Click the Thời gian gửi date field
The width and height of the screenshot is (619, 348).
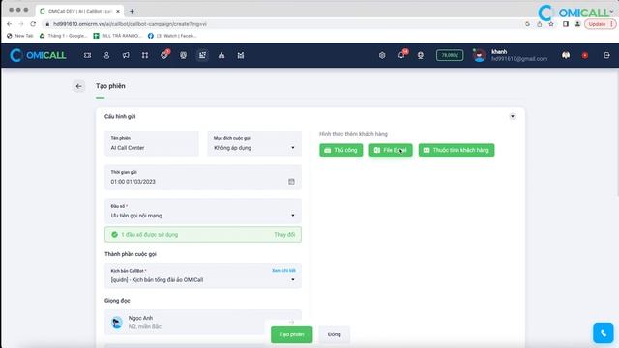pos(203,178)
